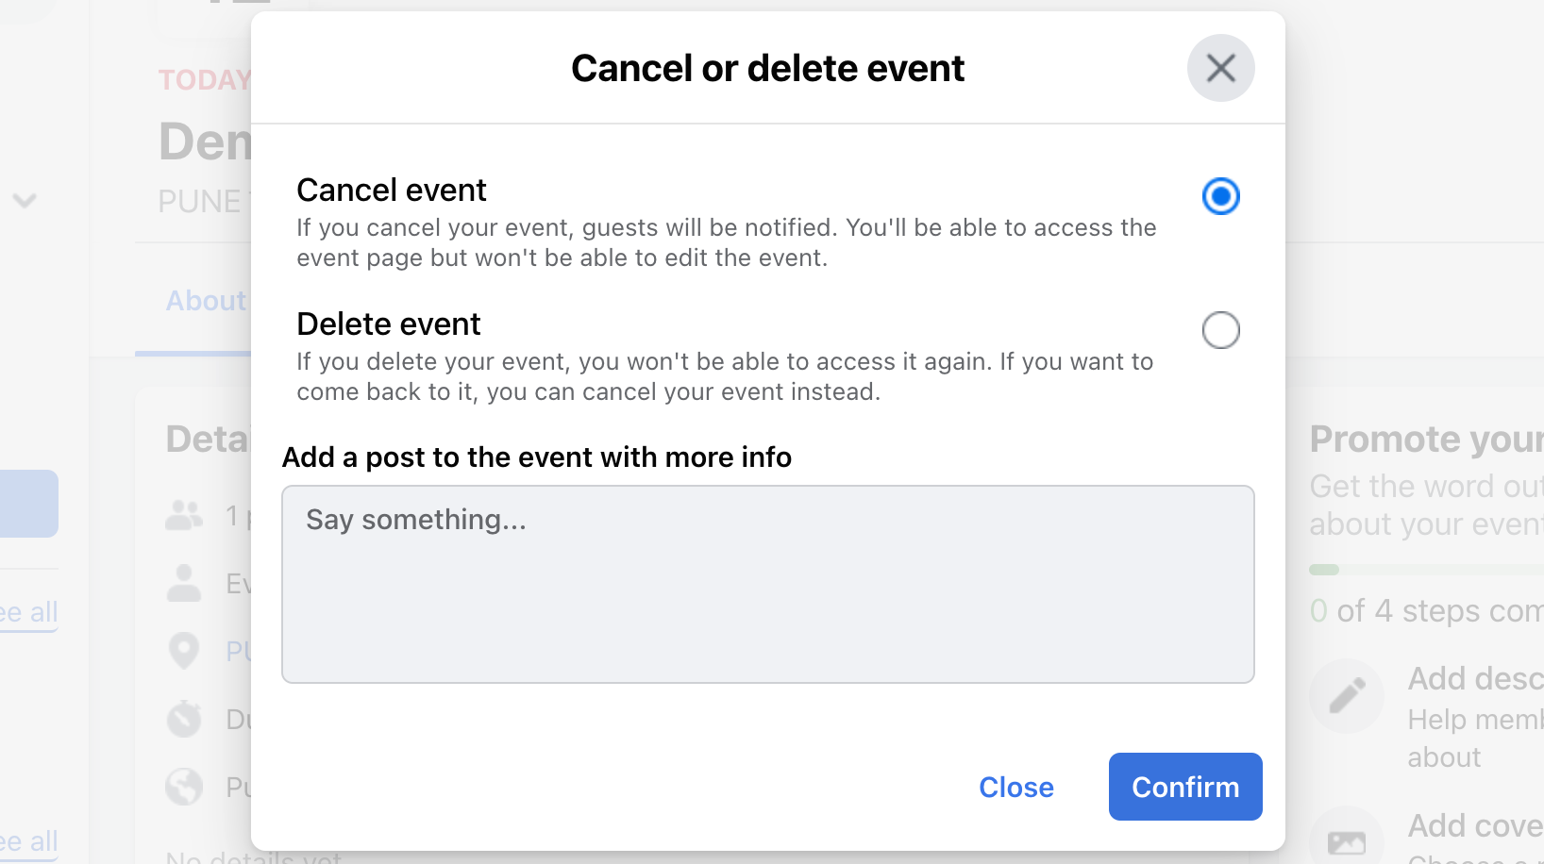Image resolution: width=1544 pixels, height=864 pixels.
Task: Click the pencil icon for Add description
Action: point(1347,695)
